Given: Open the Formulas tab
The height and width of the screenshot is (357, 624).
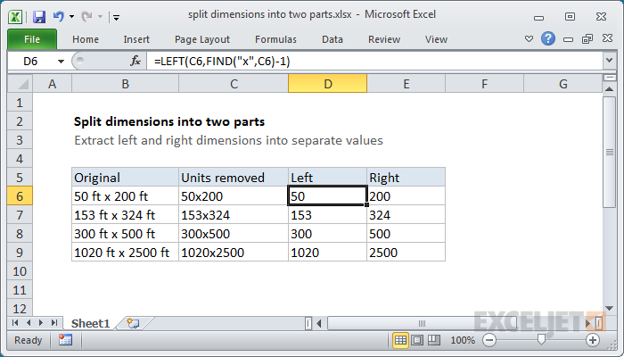Looking at the screenshot, I should point(275,39).
